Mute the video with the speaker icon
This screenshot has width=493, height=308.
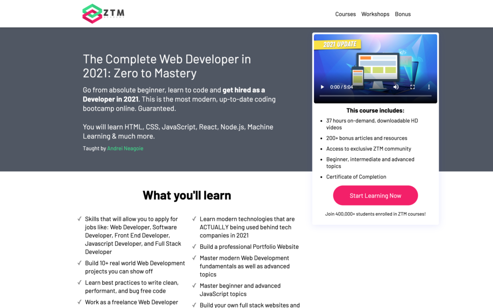[396, 87]
